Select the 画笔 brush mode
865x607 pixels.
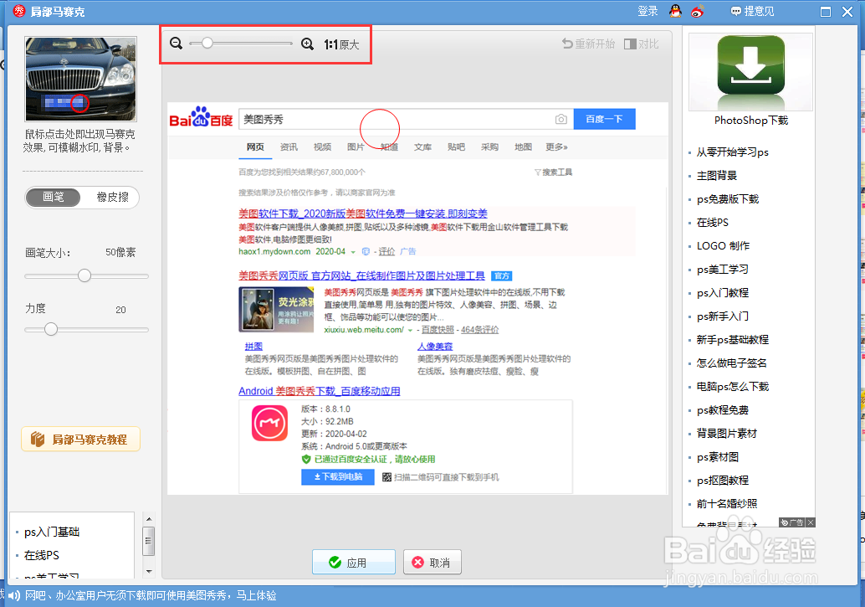[54, 198]
